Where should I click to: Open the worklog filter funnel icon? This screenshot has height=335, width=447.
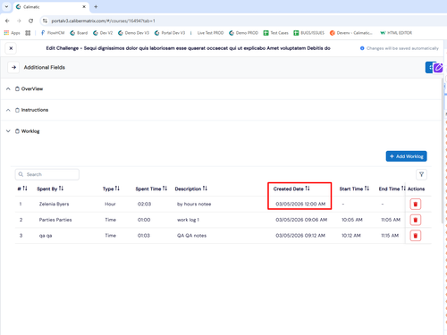tap(421, 174)
